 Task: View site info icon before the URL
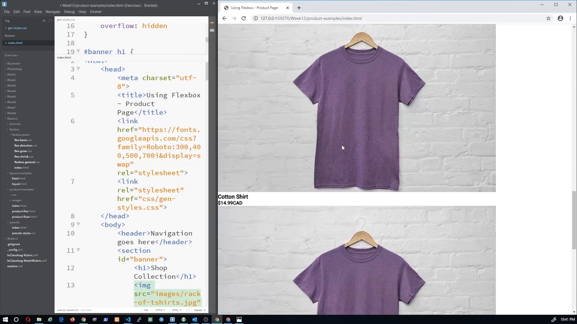click(256, 18)
